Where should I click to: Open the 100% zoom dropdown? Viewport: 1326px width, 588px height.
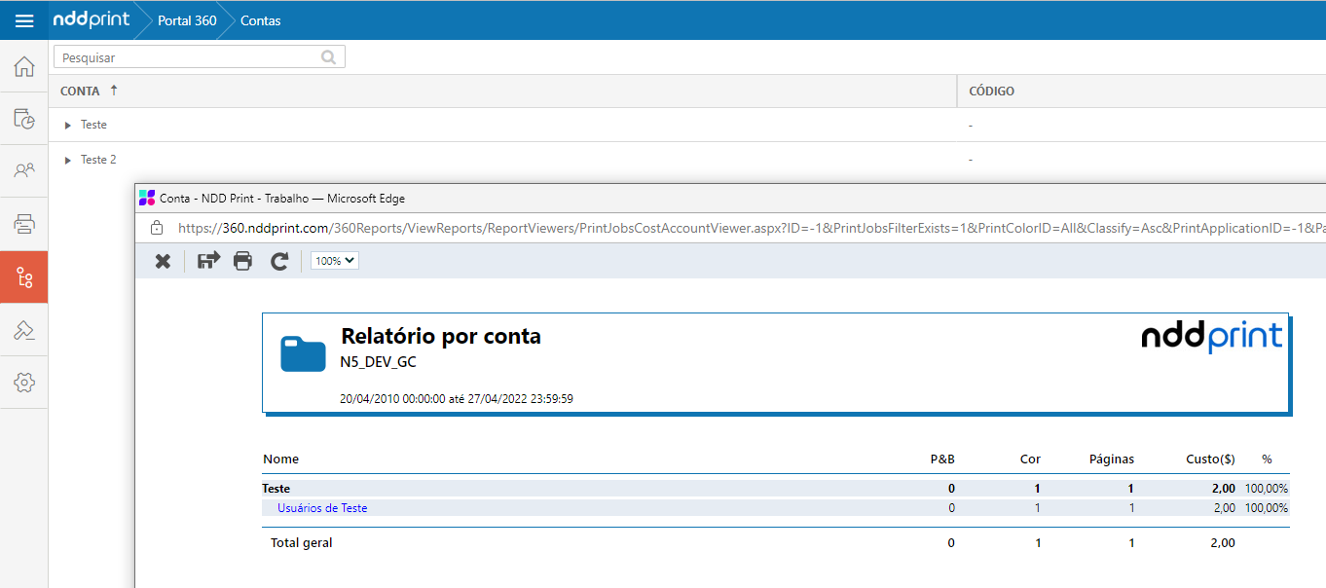(x=335, y=261)
